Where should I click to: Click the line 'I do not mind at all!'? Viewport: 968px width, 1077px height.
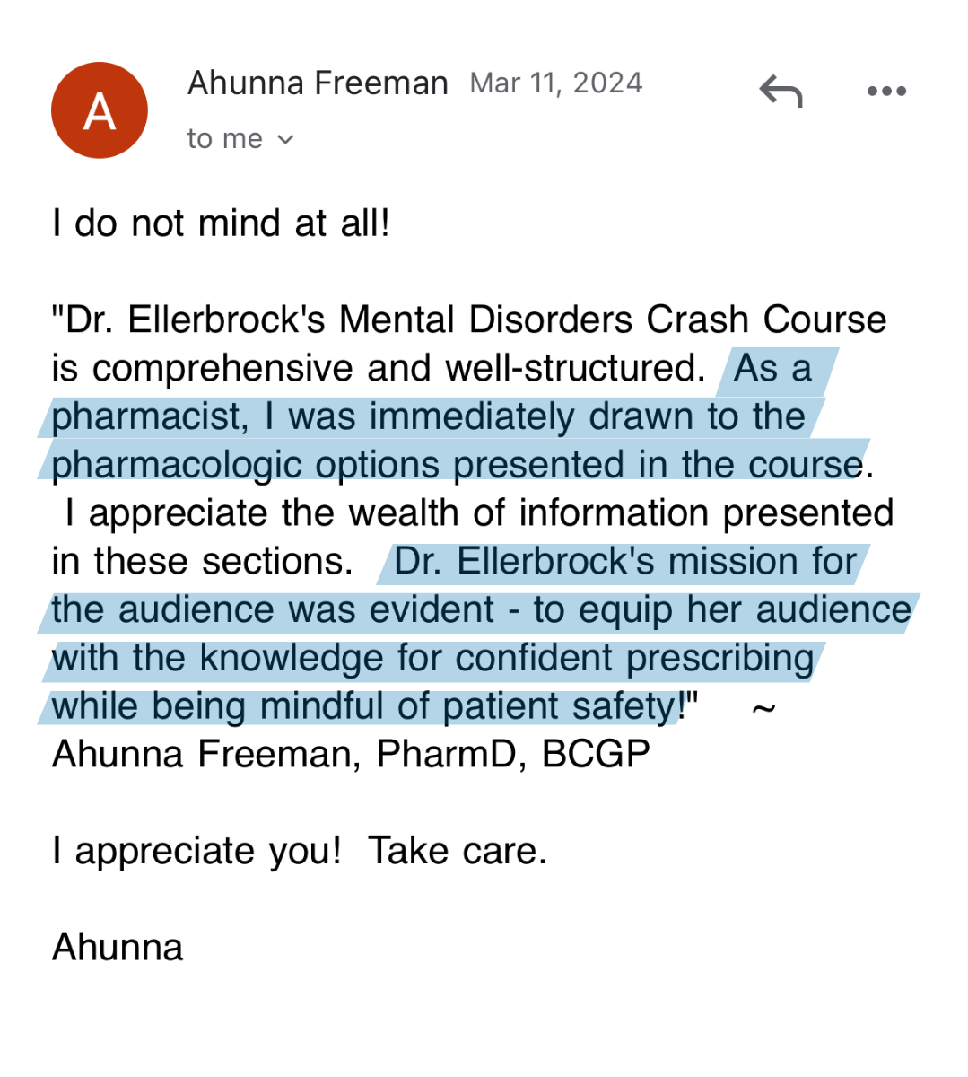[221, 223]
